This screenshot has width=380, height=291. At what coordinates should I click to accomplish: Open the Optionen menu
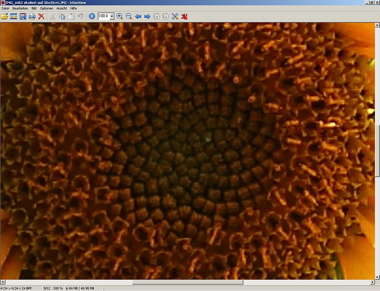point(46,8)
